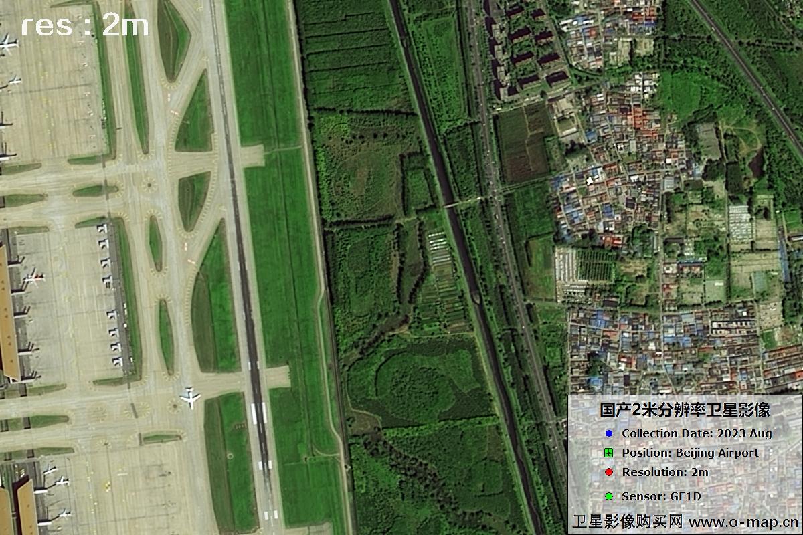Image resolution: width=803 pixels, height=535 pixels.
Task: Click the green airplane Position icon
Action: pyautogui.click(x=608, y=453)
